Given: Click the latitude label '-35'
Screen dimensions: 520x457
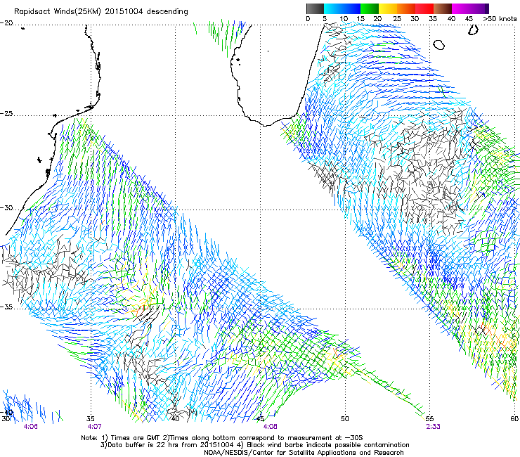Looking at the screenshot, I should click(x=6, y=307).
